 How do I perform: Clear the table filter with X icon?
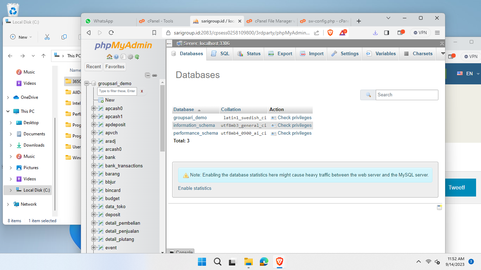point(142,91)
